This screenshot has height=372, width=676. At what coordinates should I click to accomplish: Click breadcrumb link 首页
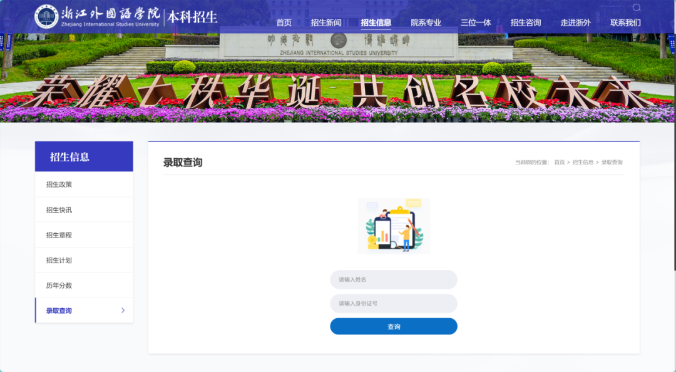click(559, 163)
